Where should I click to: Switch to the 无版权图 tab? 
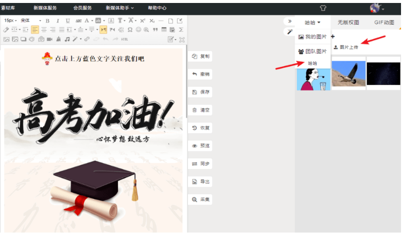click(x=348, y=23)
